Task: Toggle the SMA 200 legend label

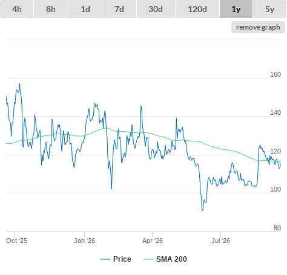Action: (x=171, y=259)
